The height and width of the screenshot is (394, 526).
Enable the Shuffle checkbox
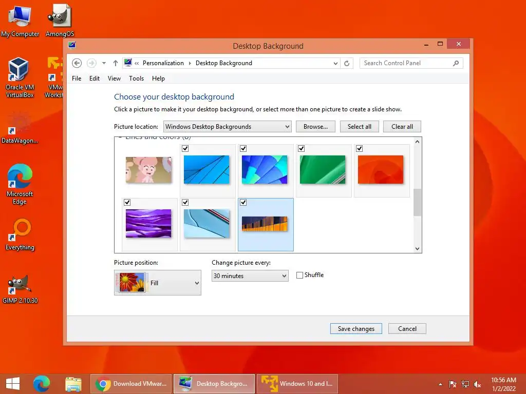[x=299, y=275]
